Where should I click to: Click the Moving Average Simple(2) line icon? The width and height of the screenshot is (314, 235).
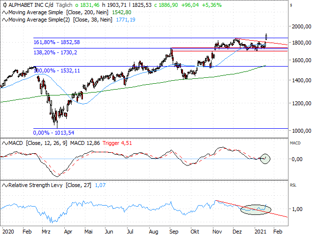(5, 20)
